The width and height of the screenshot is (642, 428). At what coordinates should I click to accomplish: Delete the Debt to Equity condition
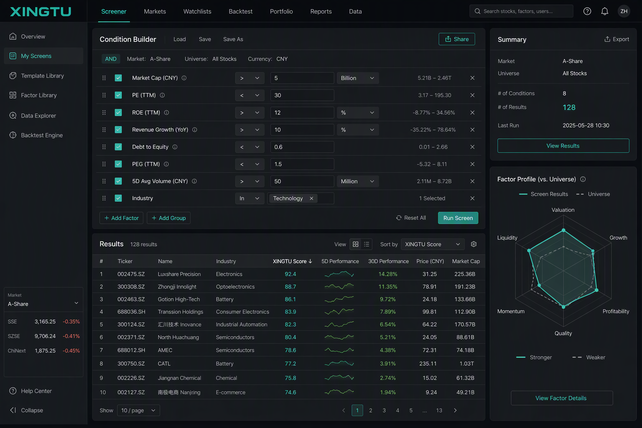click(472, 147)
